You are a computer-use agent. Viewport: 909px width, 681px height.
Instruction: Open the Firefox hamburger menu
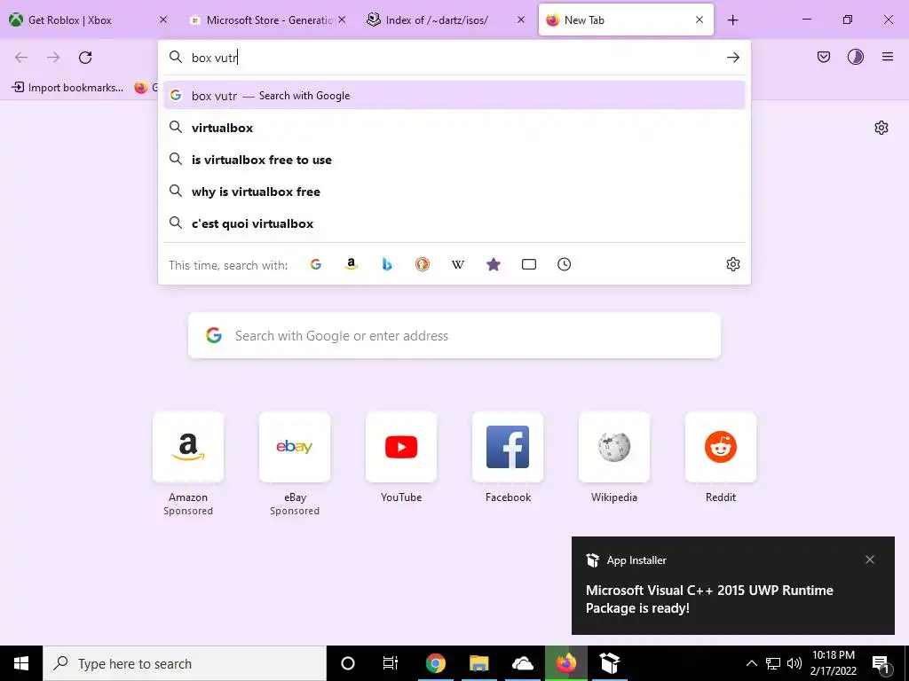[887, 57]
